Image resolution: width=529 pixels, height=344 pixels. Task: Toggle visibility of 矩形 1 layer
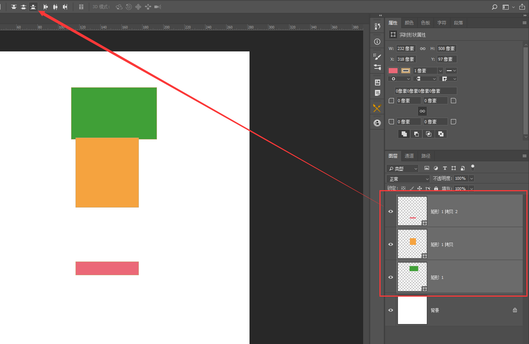pyautogui.click(x=391, y=277)
